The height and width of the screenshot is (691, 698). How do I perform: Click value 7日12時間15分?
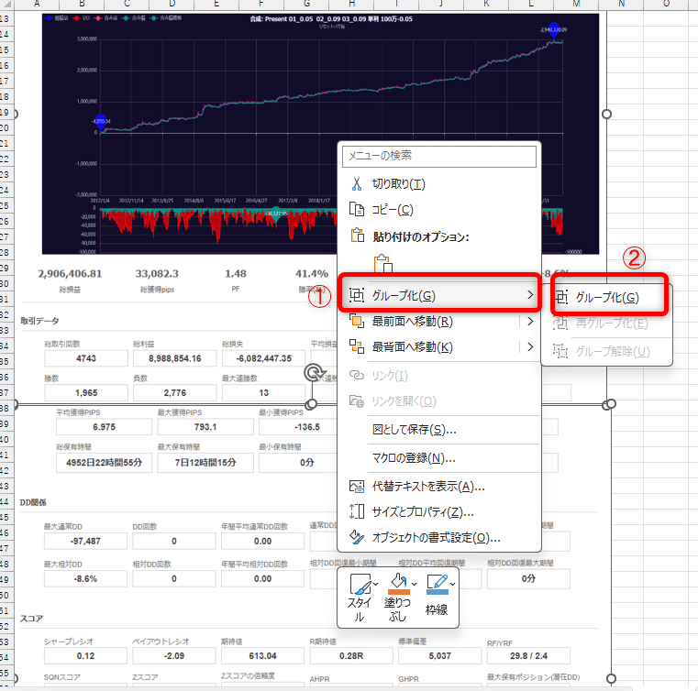point(205,463)
